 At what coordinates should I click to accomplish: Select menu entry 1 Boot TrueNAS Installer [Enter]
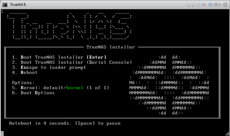[x=59, y=57]
